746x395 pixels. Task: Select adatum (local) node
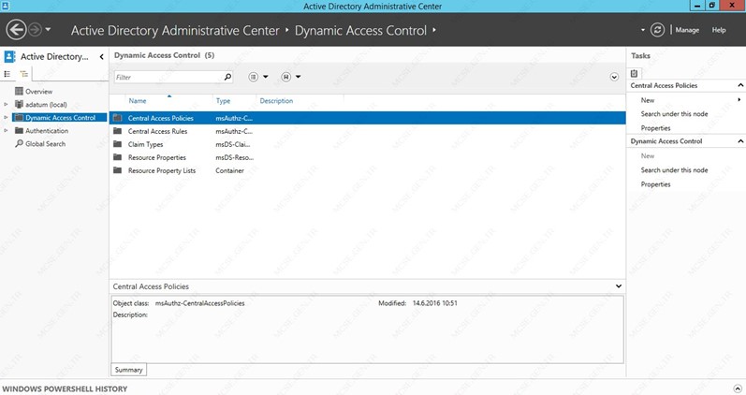46,105
